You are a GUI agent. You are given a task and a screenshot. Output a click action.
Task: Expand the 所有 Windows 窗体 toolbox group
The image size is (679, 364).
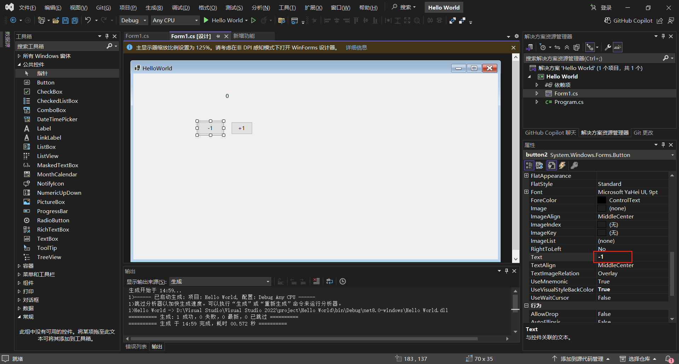[x=19, y=56]
